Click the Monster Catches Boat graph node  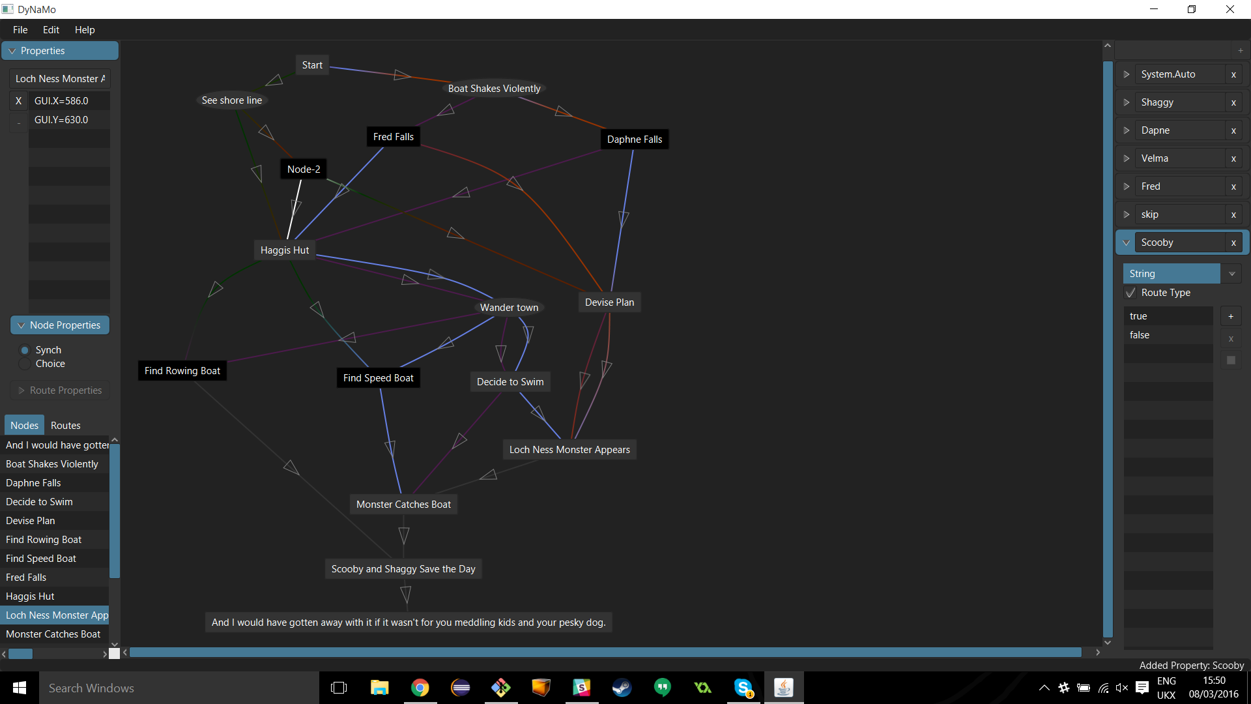[403, 505]
